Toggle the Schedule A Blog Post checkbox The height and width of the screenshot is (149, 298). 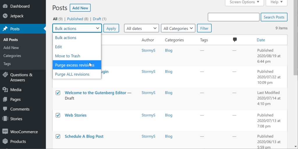coord(58,136)
